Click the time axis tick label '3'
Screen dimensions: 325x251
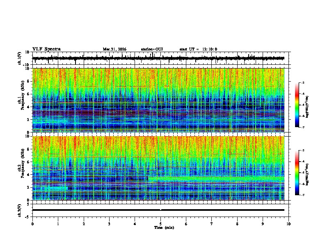109,224
